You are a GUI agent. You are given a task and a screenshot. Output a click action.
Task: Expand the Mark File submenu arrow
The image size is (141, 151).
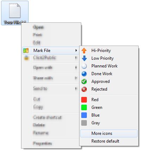76,51
